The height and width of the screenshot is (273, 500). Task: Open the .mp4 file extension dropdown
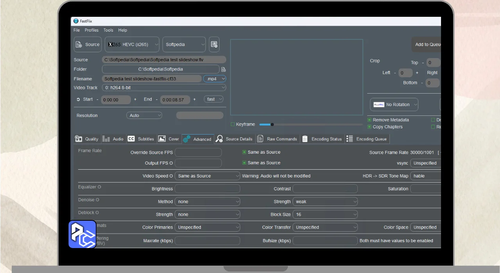214,79
